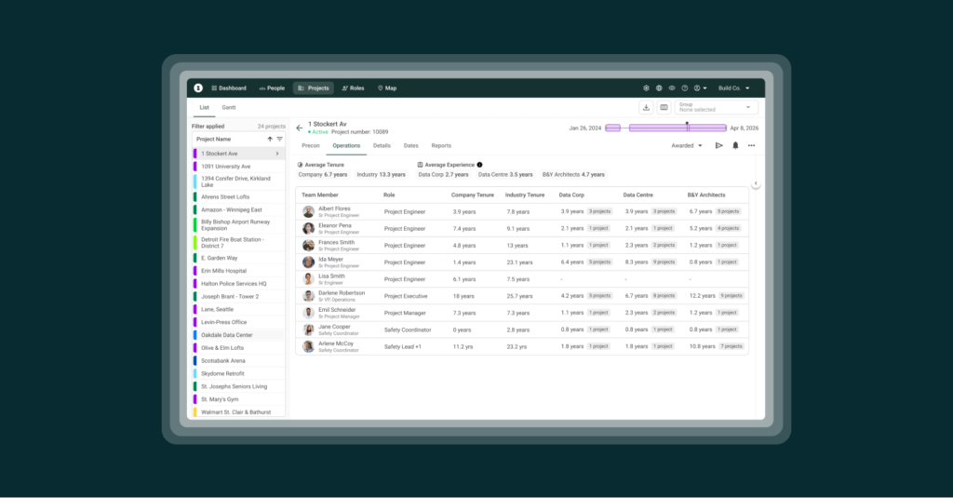Go back with the left arrow icon
Viewport: 953px width, 498px height.
tap(299, 128)
